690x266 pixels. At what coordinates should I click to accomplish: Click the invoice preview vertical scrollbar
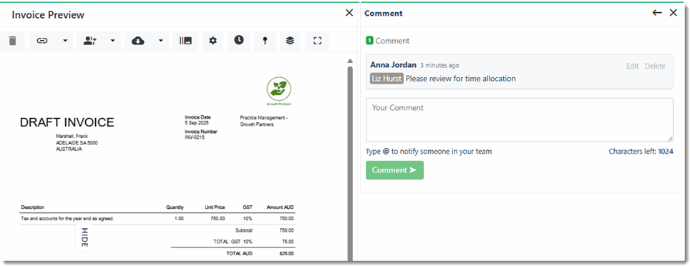pyautogui.click(x=350, y=163)
